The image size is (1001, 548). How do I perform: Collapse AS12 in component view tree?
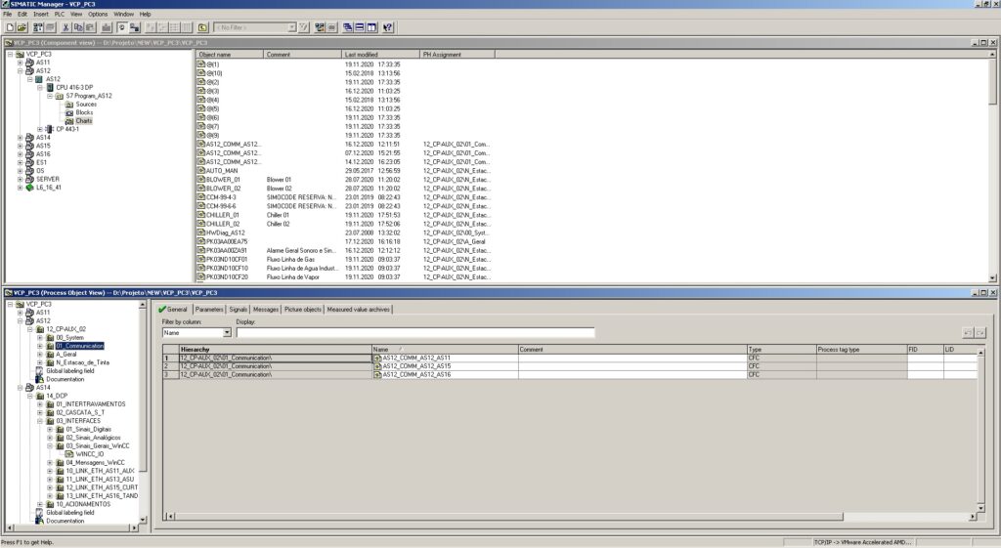(x=20, y=70)
